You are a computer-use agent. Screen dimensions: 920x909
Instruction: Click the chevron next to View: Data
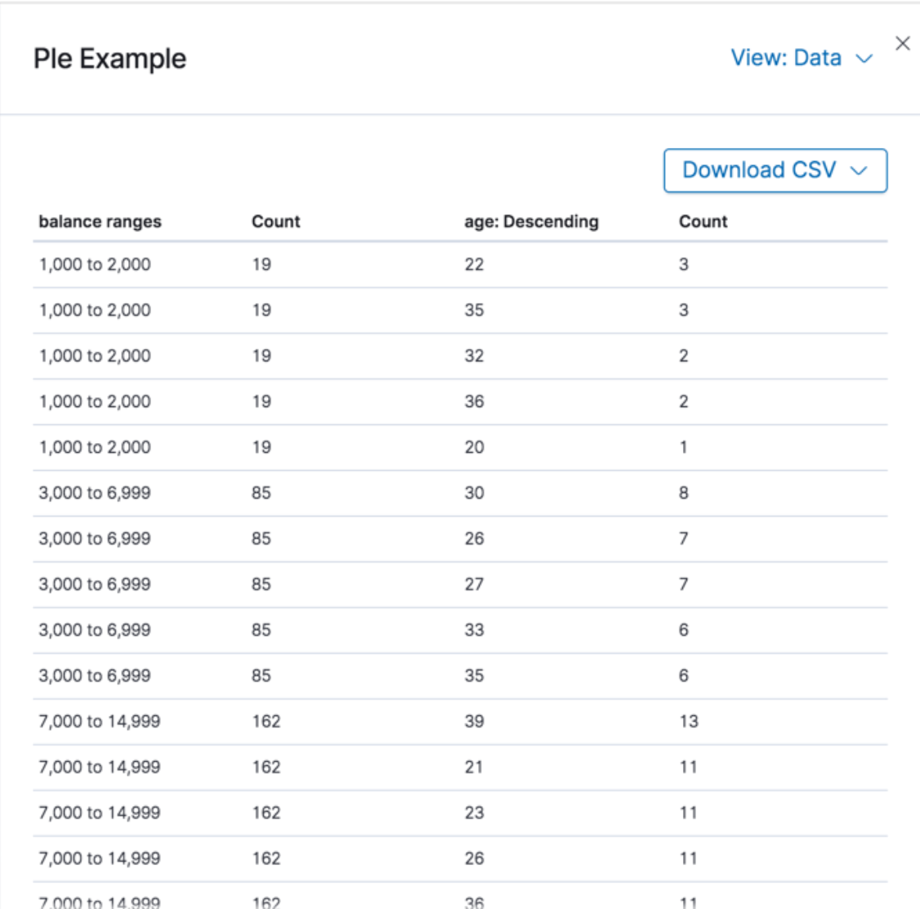point(864,59)
